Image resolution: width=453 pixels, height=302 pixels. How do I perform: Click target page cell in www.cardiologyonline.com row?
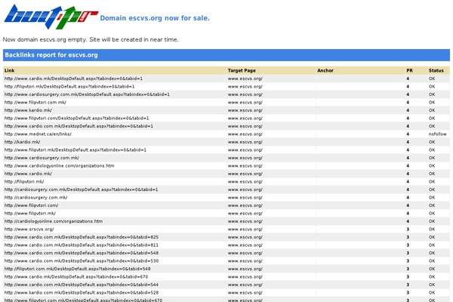click(245, 166)
